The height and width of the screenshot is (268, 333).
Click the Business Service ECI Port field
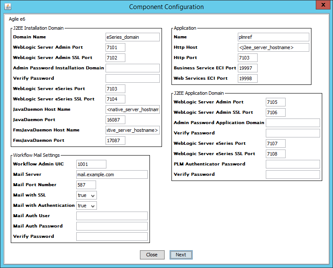tap(248, 68)
